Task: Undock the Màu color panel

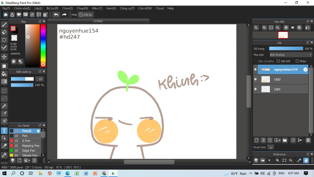Action: 40,21
